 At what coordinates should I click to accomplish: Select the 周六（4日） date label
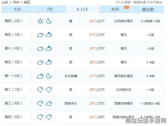(x=13, y=48)
